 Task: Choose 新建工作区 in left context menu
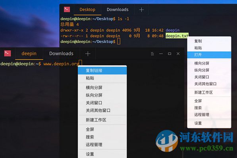102,120
